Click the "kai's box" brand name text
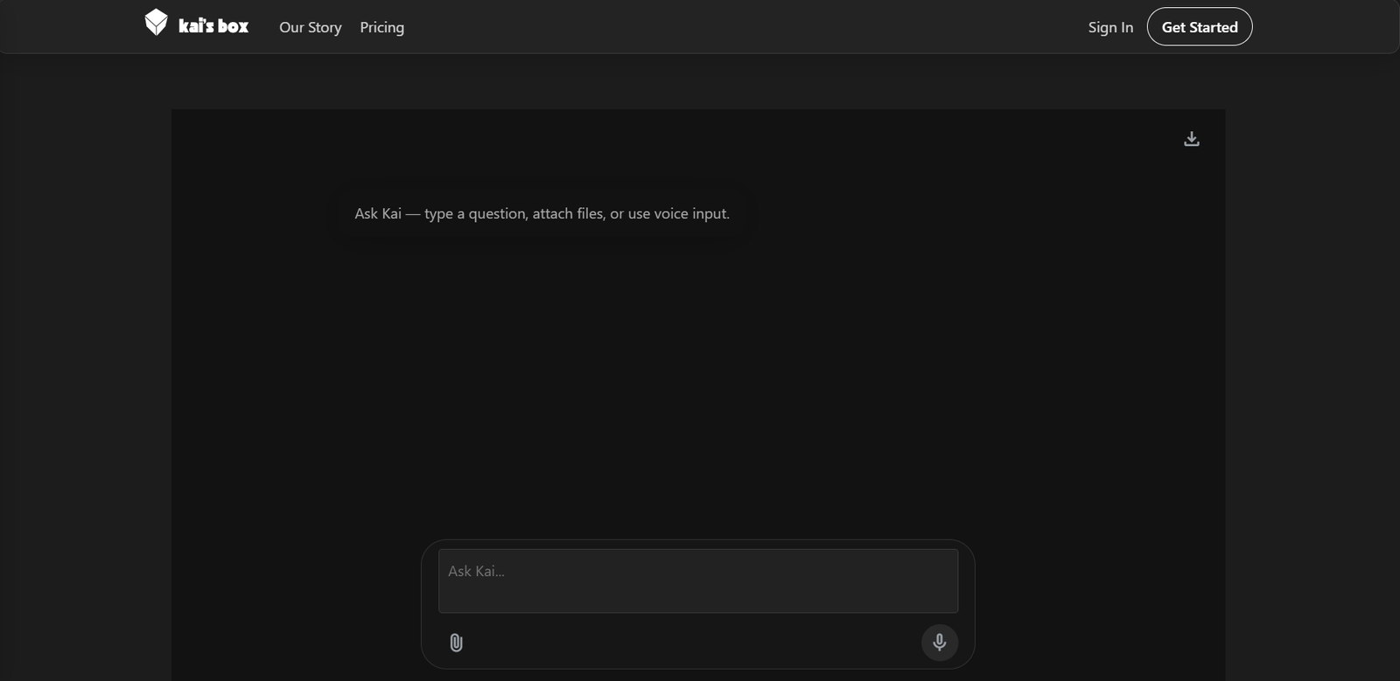Image resolution: width=1400 pixels, height=681 pixels. pos(213,27)
